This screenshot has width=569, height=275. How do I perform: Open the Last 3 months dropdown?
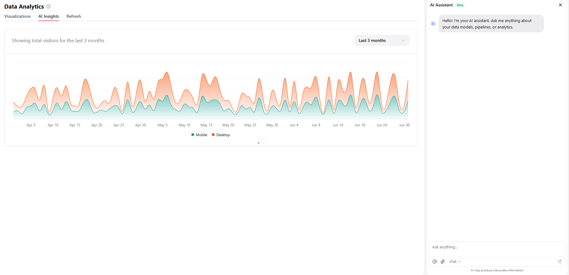382,40
